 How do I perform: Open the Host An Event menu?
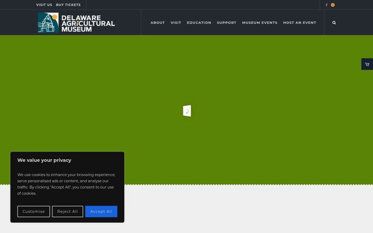pos(299,23)
